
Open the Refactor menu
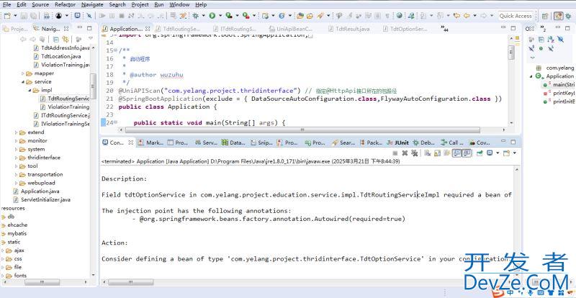(x=65, y=4)
